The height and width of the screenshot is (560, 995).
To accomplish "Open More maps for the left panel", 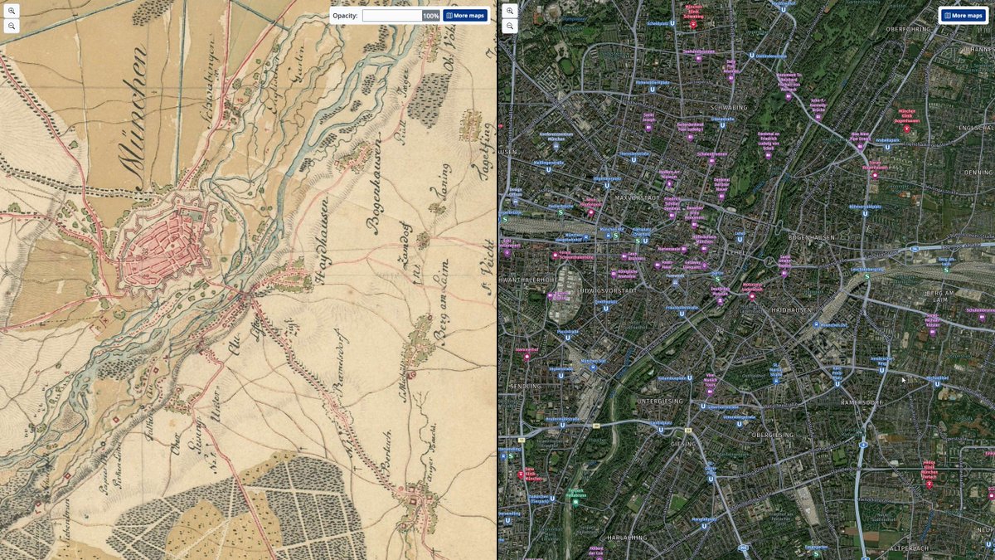I will coord(465,16).
